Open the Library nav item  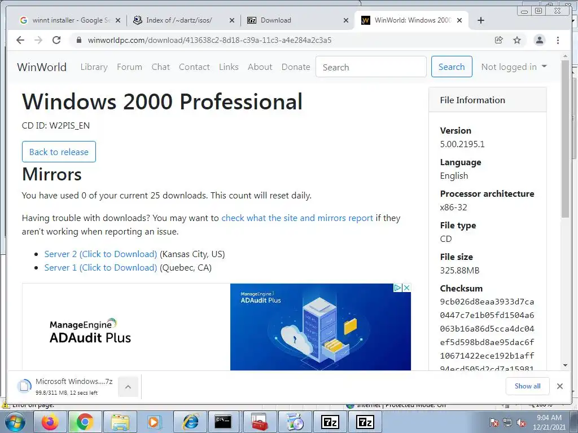click(x=94, y=67)
